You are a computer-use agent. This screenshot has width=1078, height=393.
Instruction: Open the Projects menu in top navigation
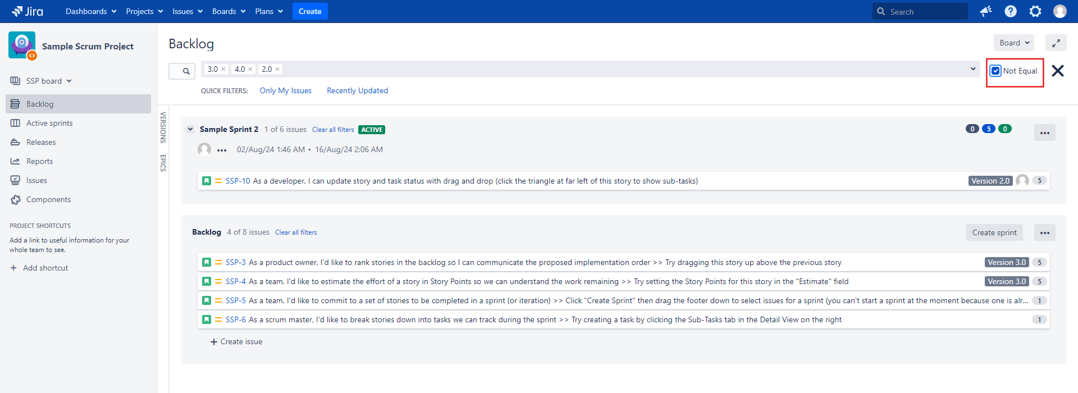tap(144, 11)
